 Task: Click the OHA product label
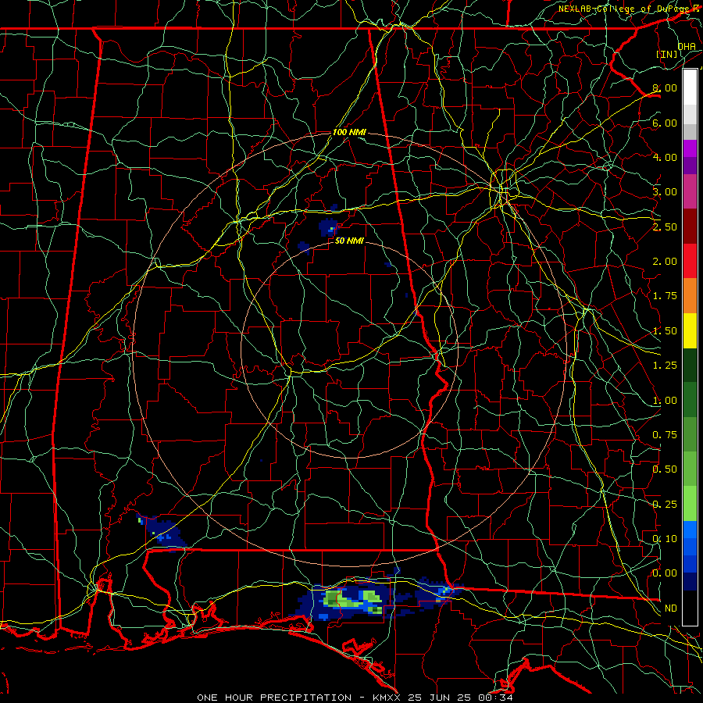point(687,46)
